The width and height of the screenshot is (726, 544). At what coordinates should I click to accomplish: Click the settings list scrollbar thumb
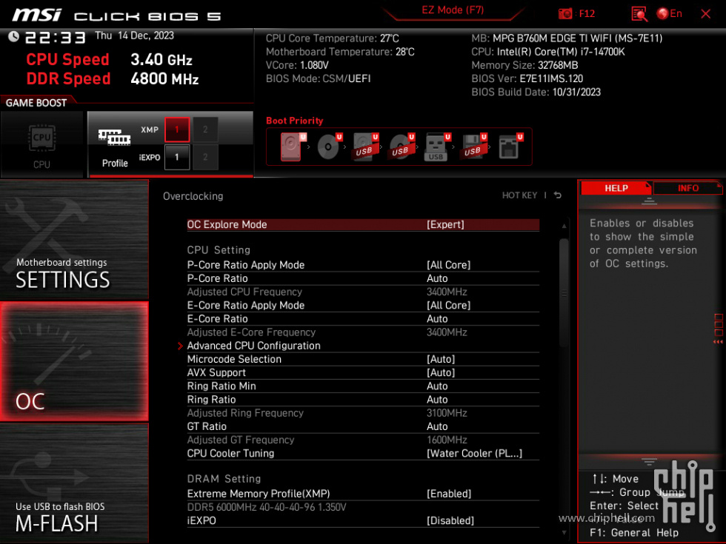pos(564,292)
